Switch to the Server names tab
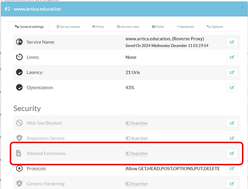Screen dimensions: 248x189 [x=68, y=27]
